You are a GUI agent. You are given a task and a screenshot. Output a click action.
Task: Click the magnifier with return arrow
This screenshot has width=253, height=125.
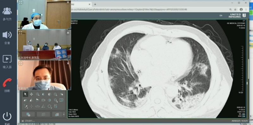coord(56,100)
